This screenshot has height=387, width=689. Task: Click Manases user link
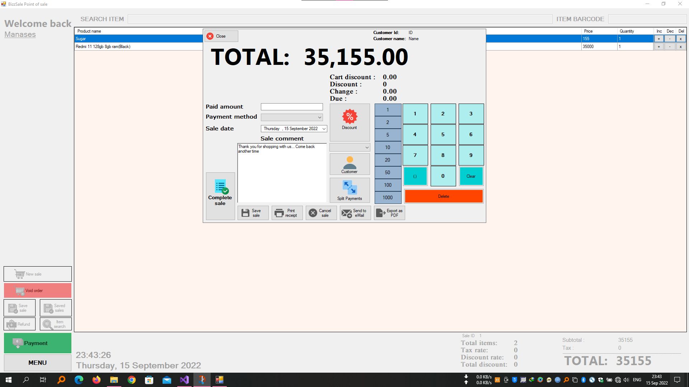(20, 34)
